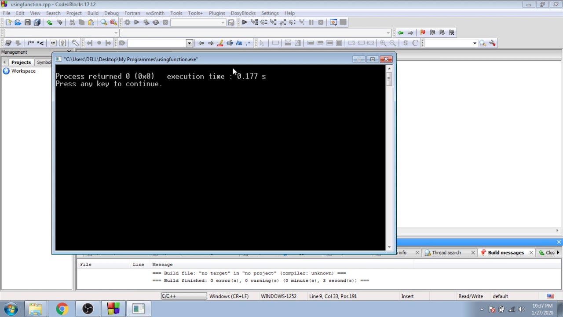The width and height of the screenshot is (563, 317).
Task: Click the green Jump back arrow
Action: pos(401,33)
